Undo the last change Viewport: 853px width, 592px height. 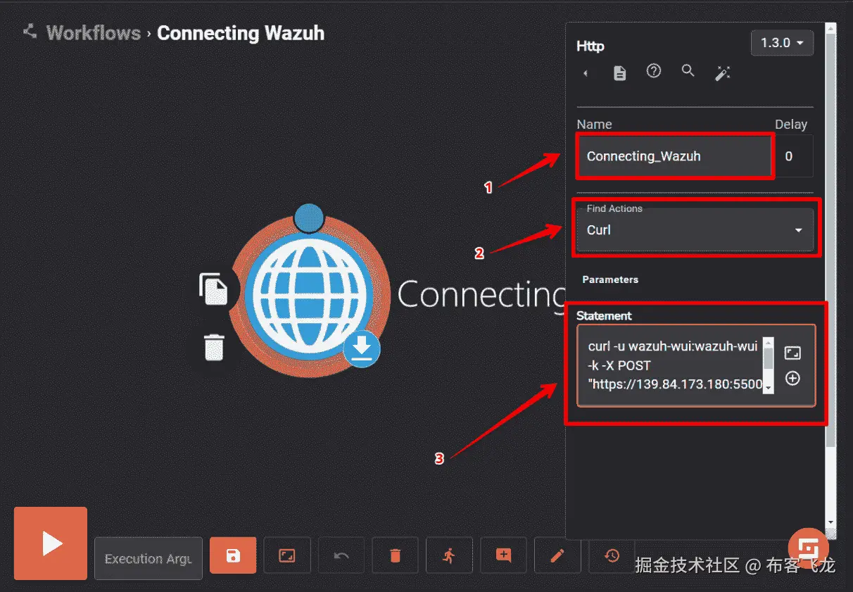[x=341, y=556]
